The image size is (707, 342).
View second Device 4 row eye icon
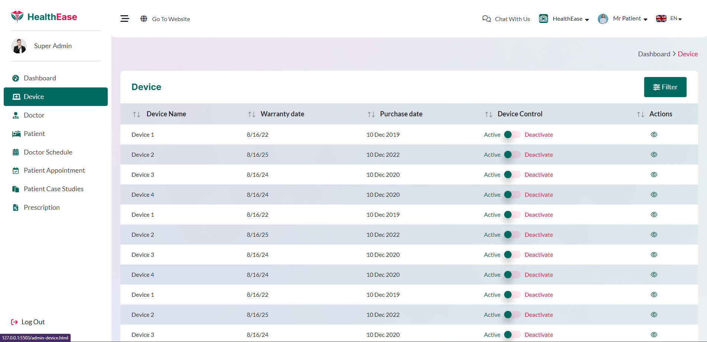[x=654, y=275]
